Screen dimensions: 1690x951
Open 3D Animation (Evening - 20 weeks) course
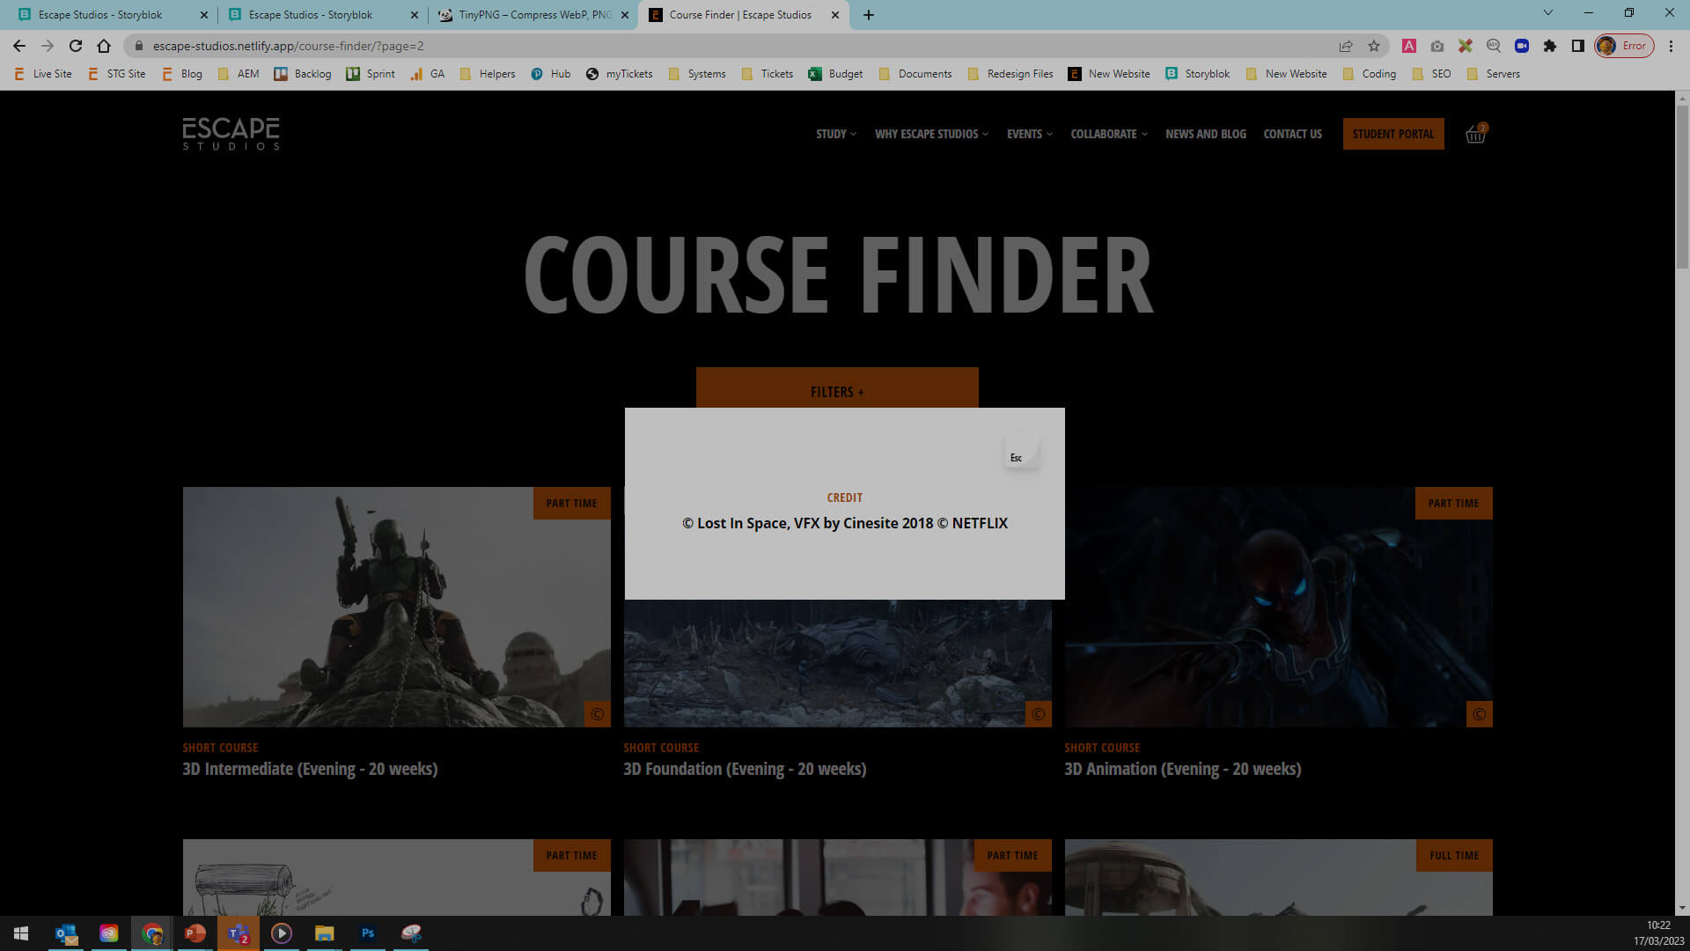1182,769
